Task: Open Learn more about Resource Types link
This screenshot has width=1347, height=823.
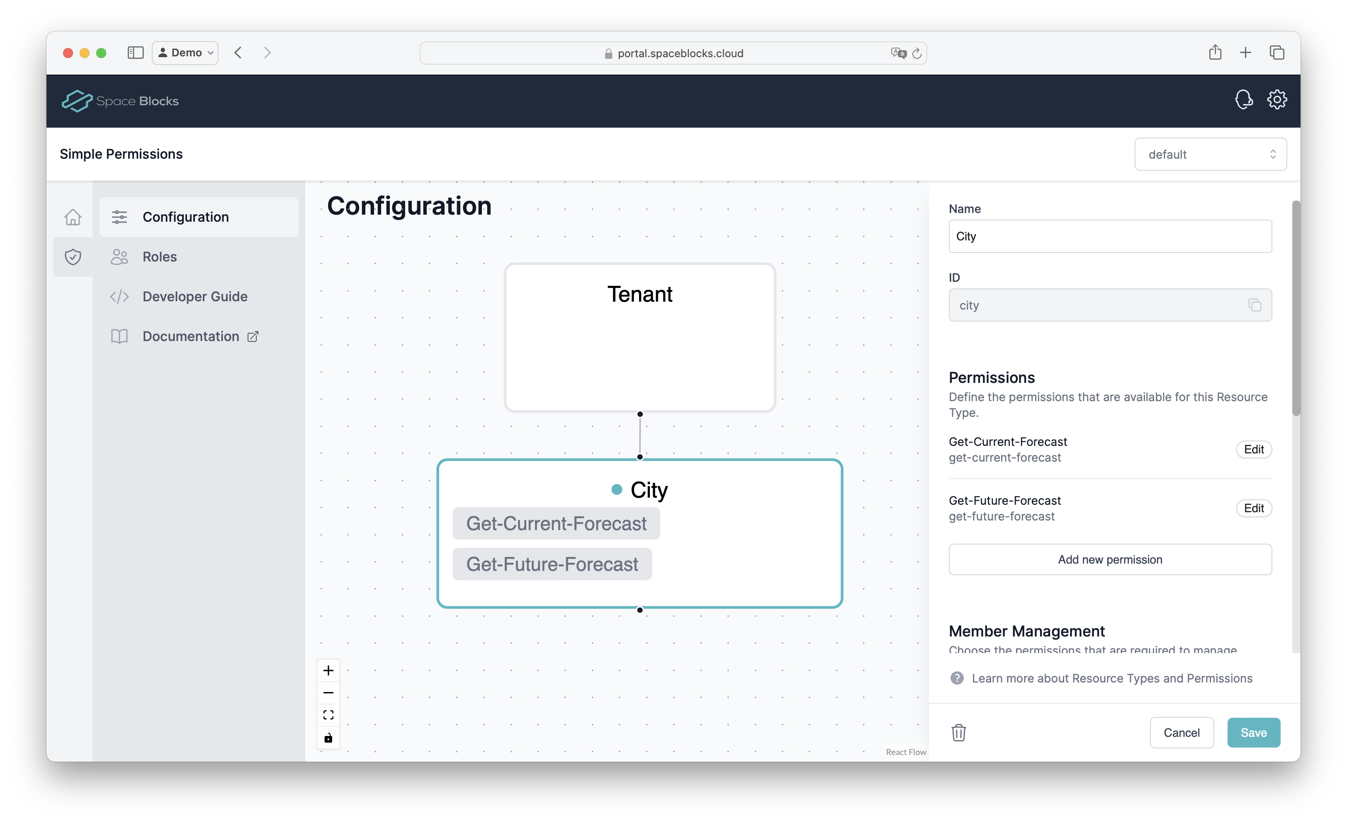Action: pyautogui.click(x=1111, y=678)
